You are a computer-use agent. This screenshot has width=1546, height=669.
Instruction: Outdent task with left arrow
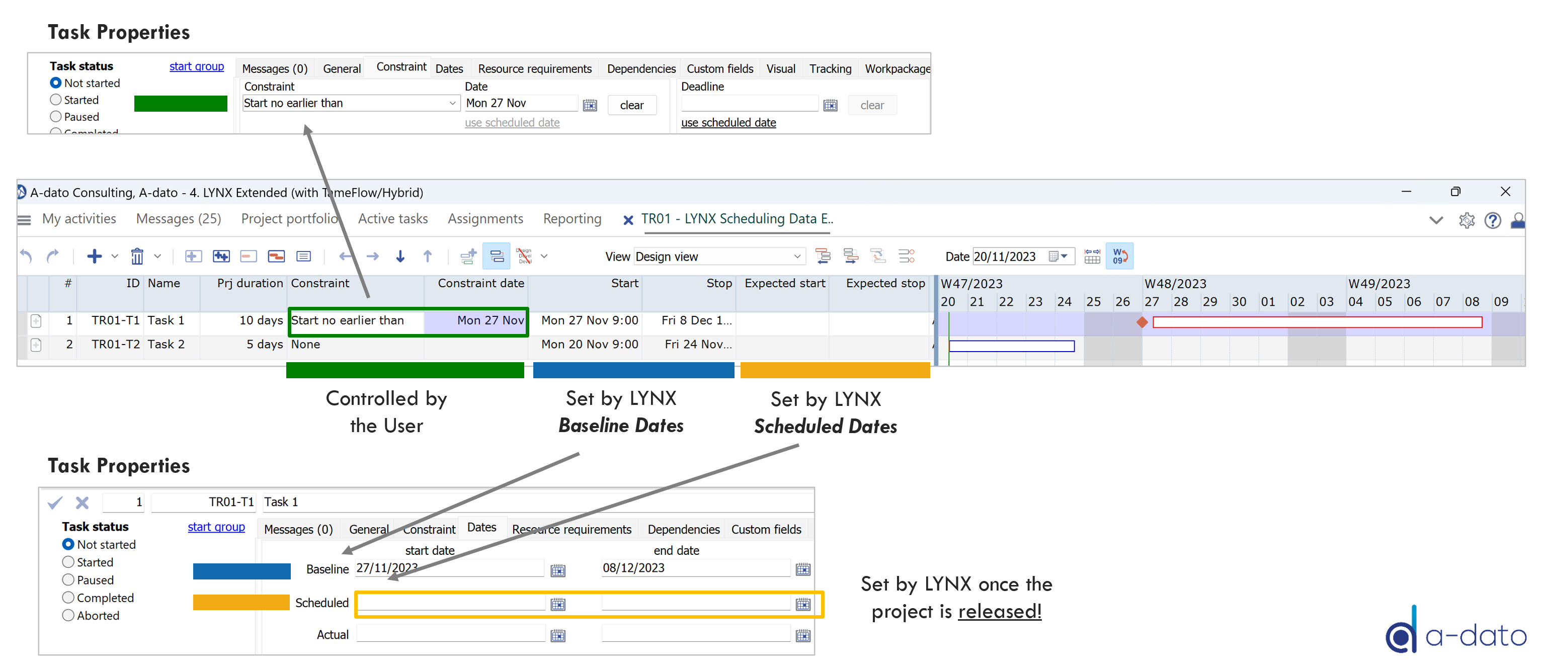pyautogui.click(x=345, y=257)
